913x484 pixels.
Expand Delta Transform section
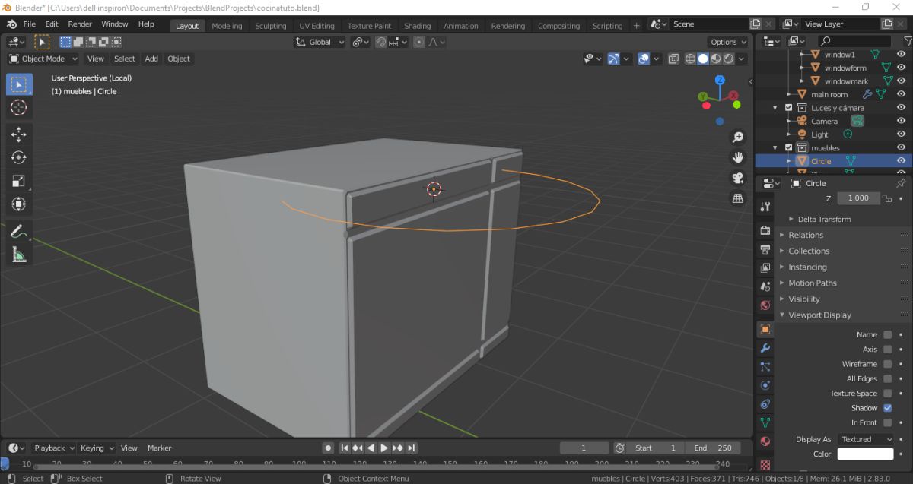[x=824, y=219]
